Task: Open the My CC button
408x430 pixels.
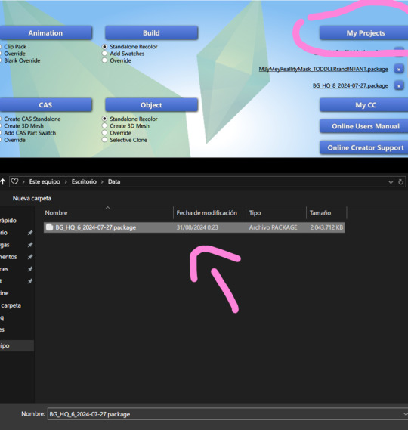Action: (364, 105)
